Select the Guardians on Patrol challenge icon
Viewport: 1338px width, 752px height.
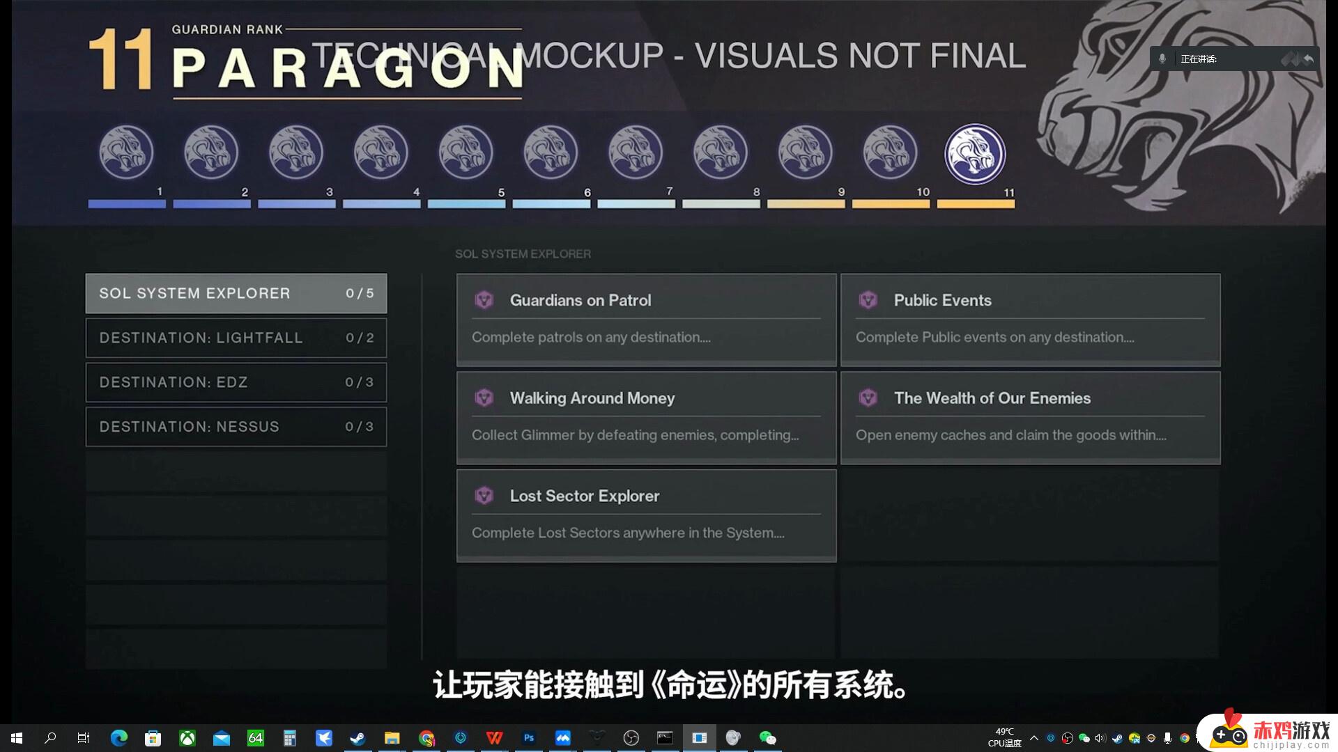tap(484, 300)
